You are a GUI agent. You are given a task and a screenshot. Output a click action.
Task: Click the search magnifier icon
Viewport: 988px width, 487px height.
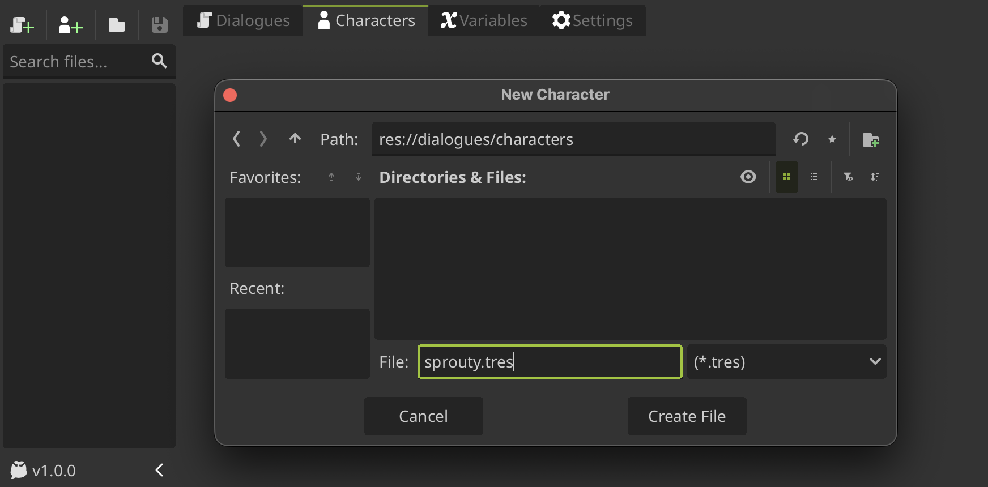(x=159, y=61)
